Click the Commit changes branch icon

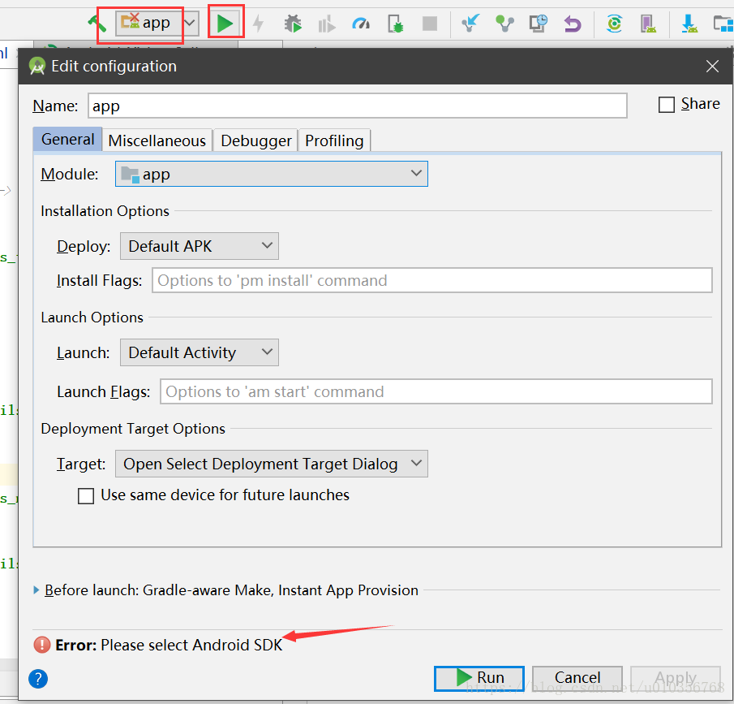pyautogui.click(x=504, y=23)
